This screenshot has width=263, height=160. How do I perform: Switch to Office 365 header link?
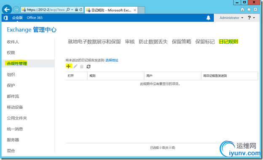pyautogui.click(x=35, y=18)
